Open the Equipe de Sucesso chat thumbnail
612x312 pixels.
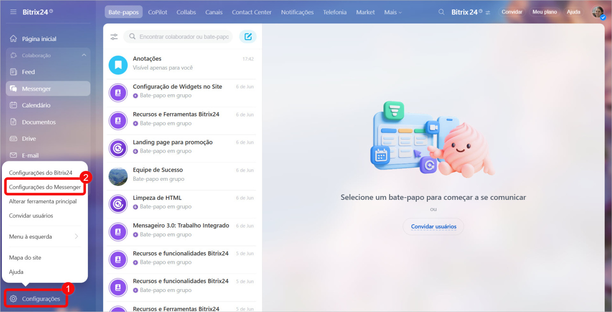pos(118,176)
